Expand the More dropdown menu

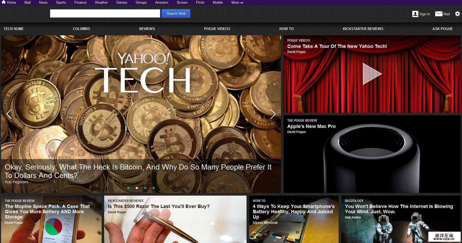[237, 3]
